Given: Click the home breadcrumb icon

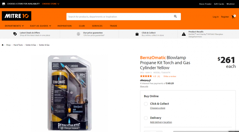Looking at the screenshot, I should pos(3,45).
